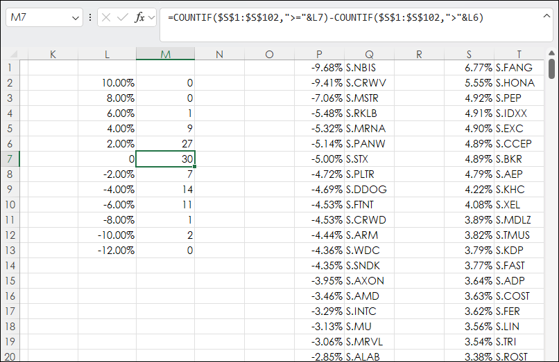This screenshot has height=362, width=559.
Task: Click cell containing 8.00%
Action: [x=107, y=98]
